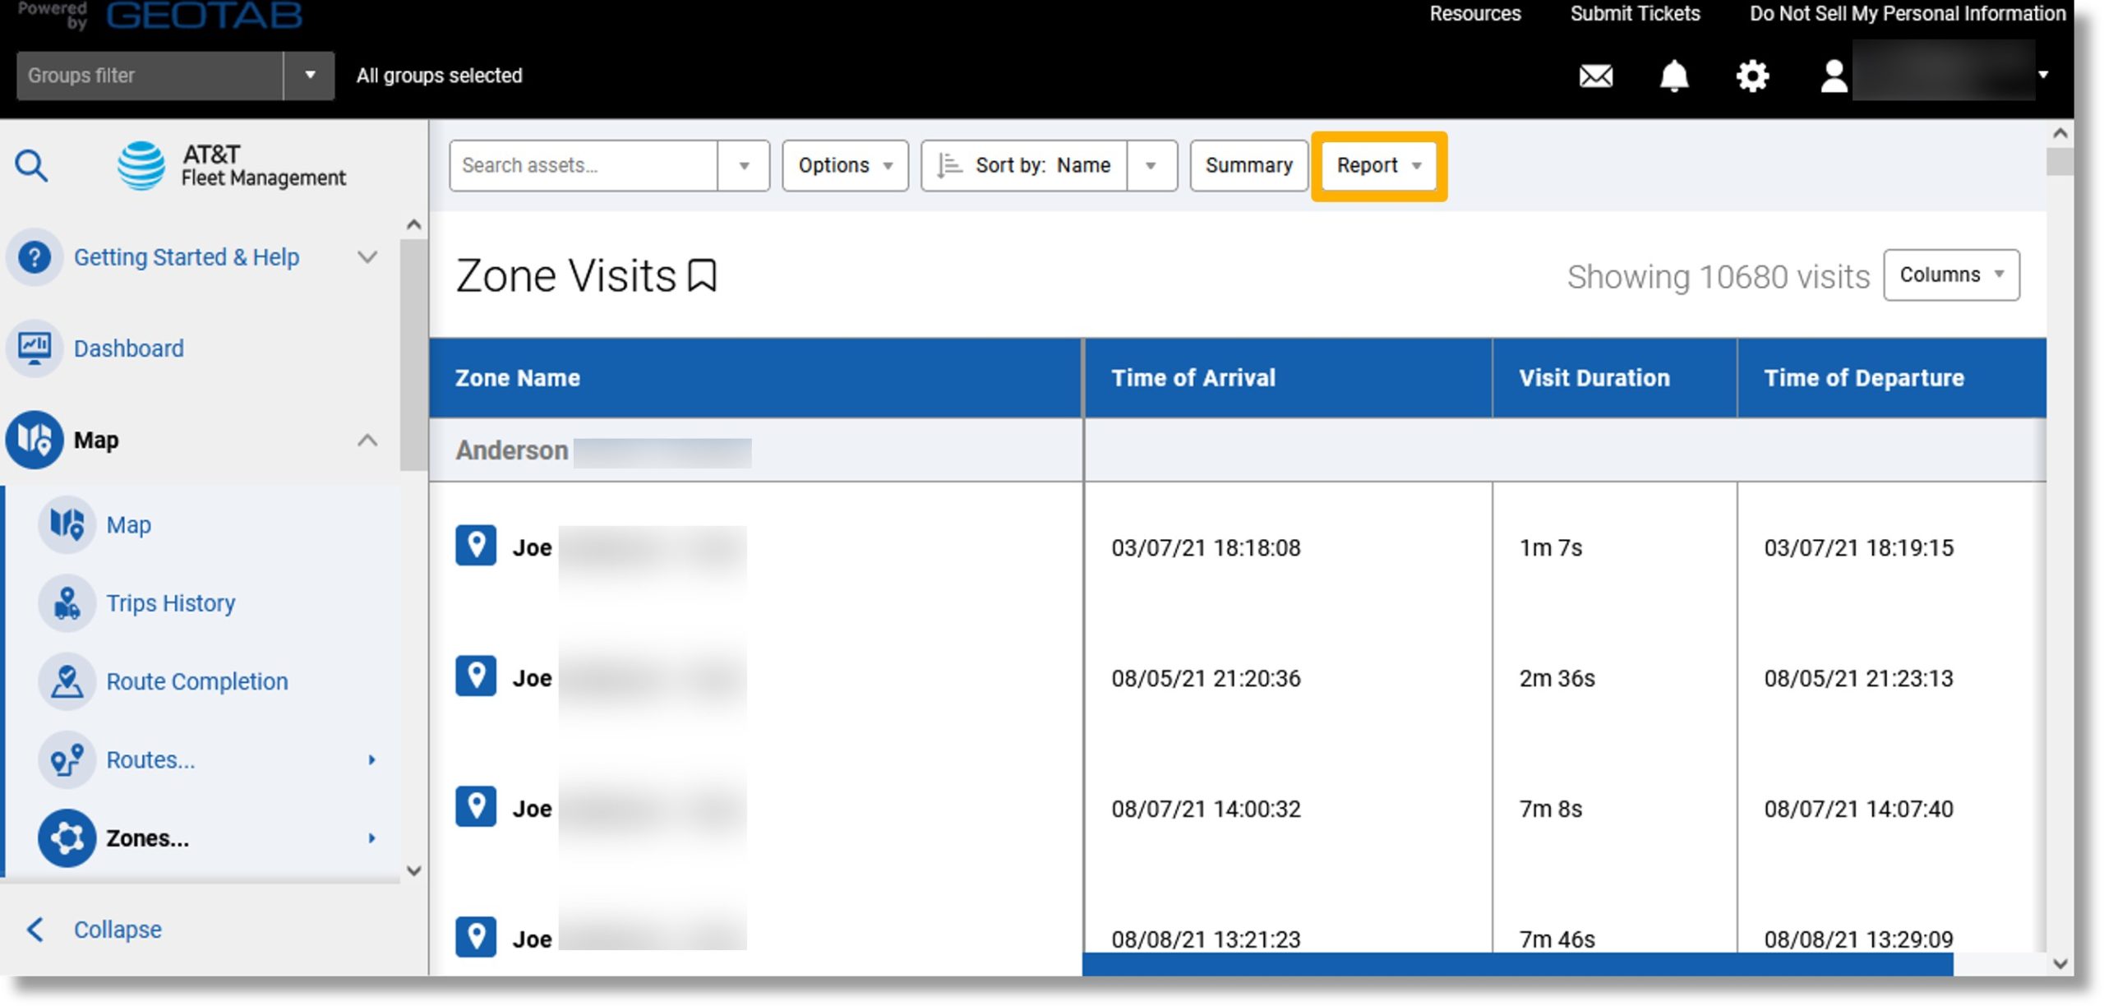Image resolution: width=2104 pixels, height=1006 pixels.
Task: Click the GEOTAB logo
Action: (x=204, y=16)
